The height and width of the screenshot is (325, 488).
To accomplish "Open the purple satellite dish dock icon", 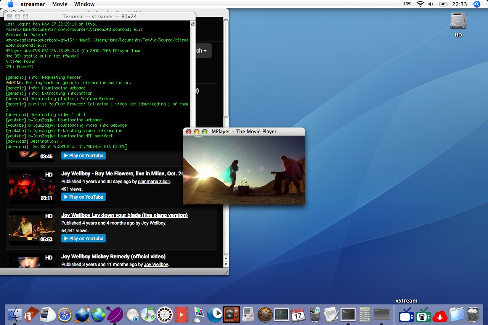I will click(x=115, y=314).
